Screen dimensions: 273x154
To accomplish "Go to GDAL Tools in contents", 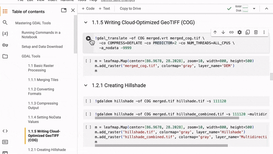I will coord(31,56).
